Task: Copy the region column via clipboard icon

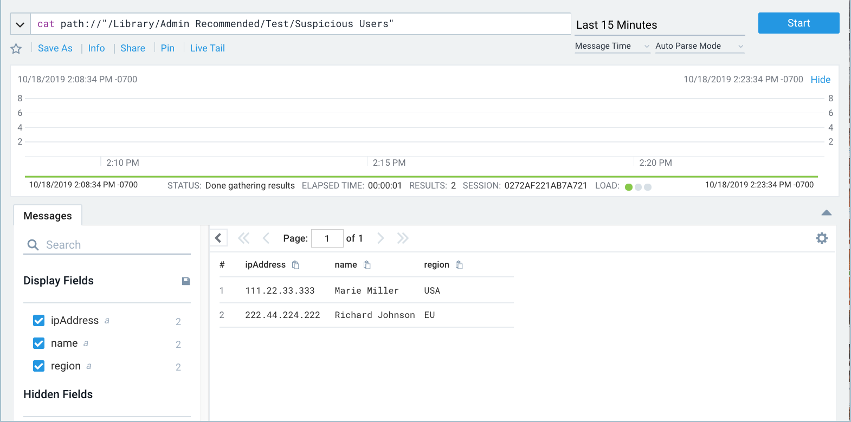Action: click(459, 265)
